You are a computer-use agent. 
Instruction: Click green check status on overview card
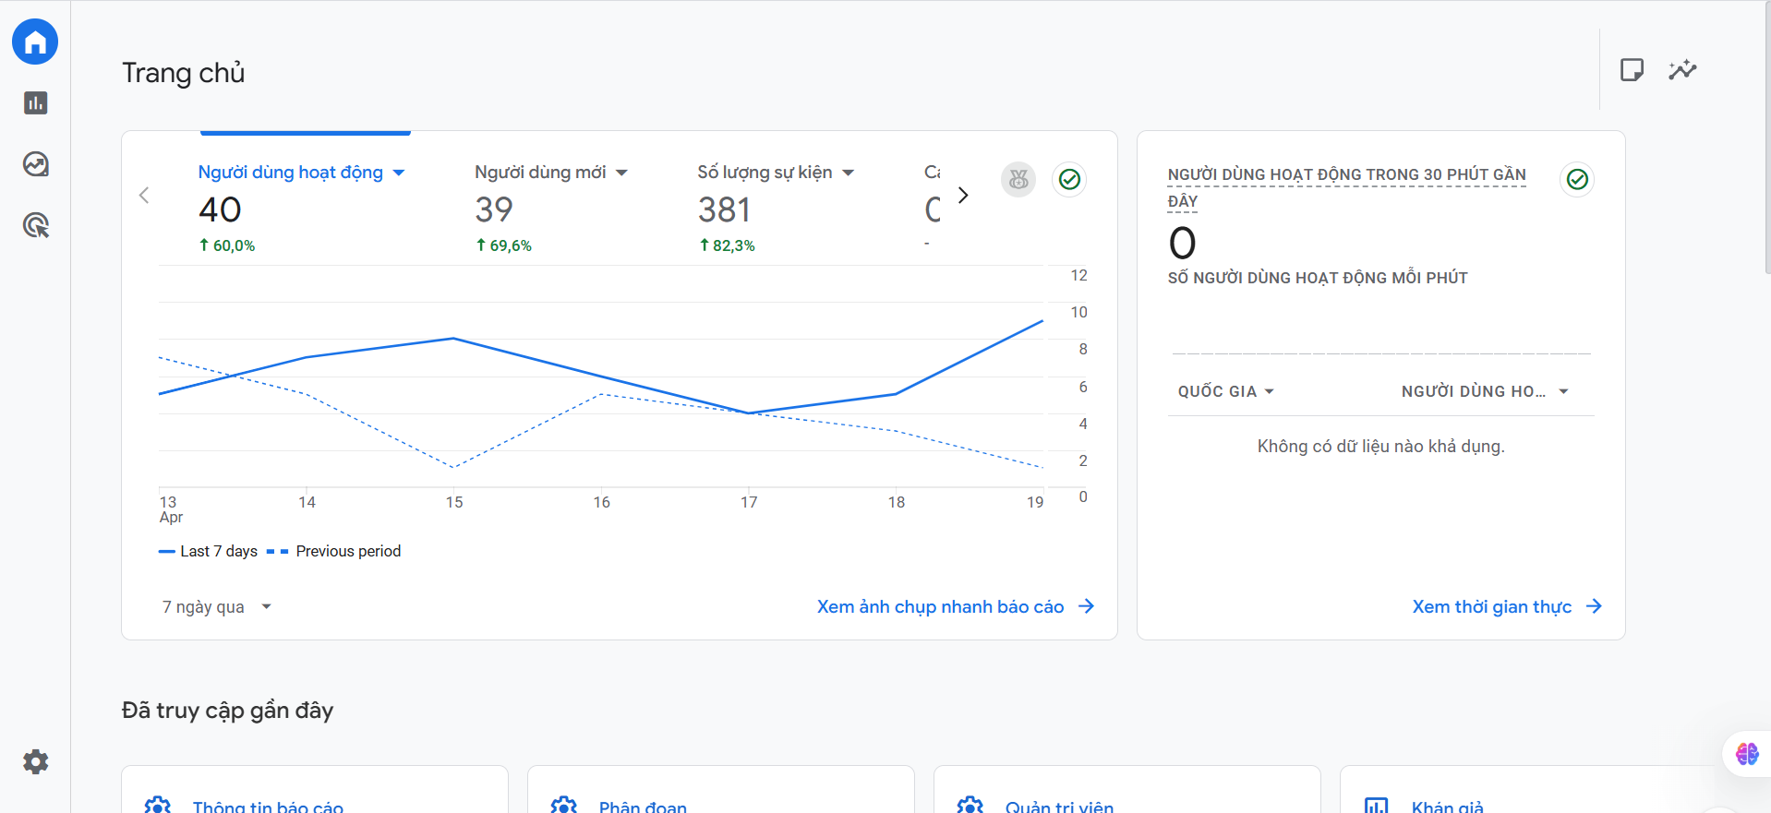click(x=1069, y=179)
